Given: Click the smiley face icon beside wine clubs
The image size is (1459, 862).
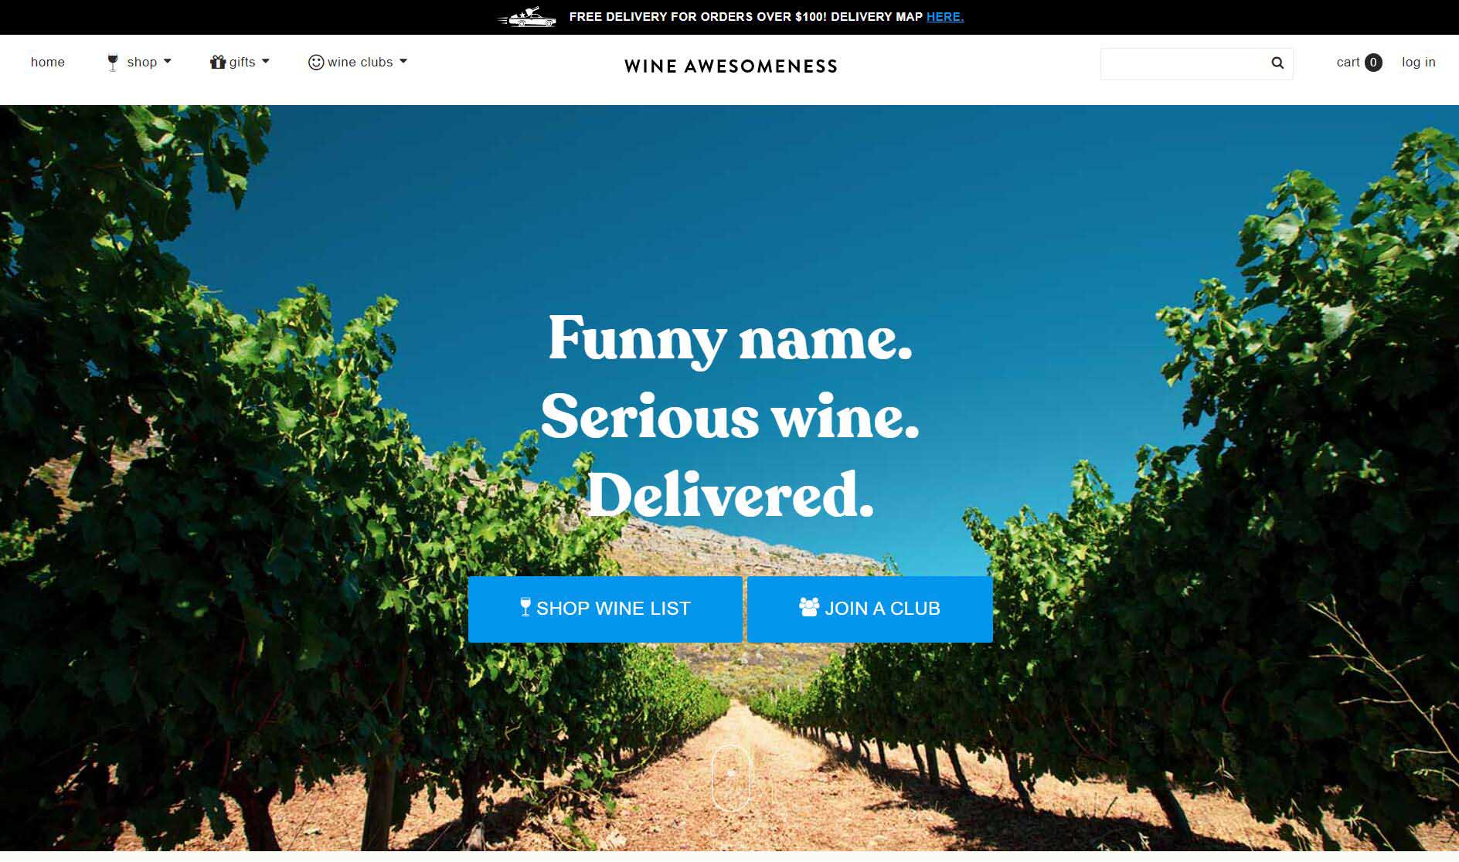Looking at the screenshot, I should tap(316, 62).
